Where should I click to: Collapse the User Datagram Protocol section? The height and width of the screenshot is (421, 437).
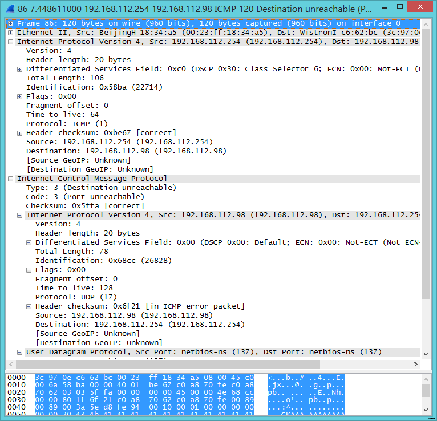click(20, 352)
